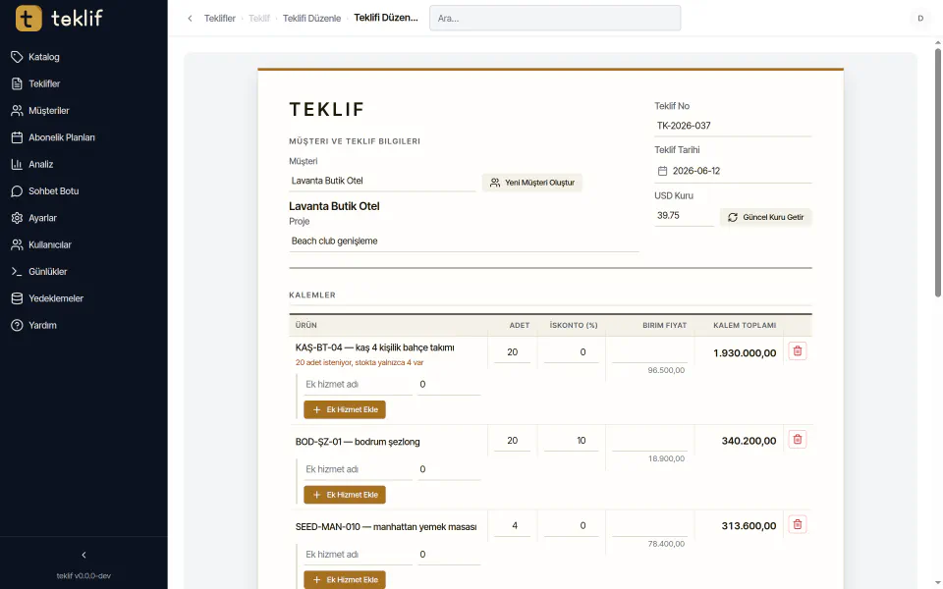Edit the Proje field Beach club genişleme

click(464, 241)
